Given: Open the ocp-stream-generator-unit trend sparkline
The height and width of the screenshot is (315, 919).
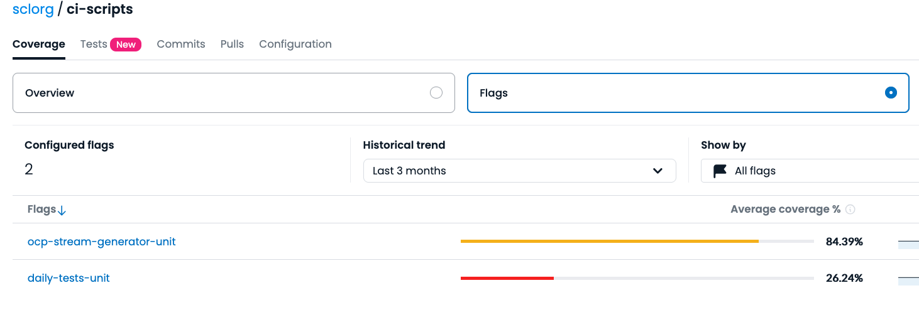Looking at the screenshot, I should pos(908,242).
